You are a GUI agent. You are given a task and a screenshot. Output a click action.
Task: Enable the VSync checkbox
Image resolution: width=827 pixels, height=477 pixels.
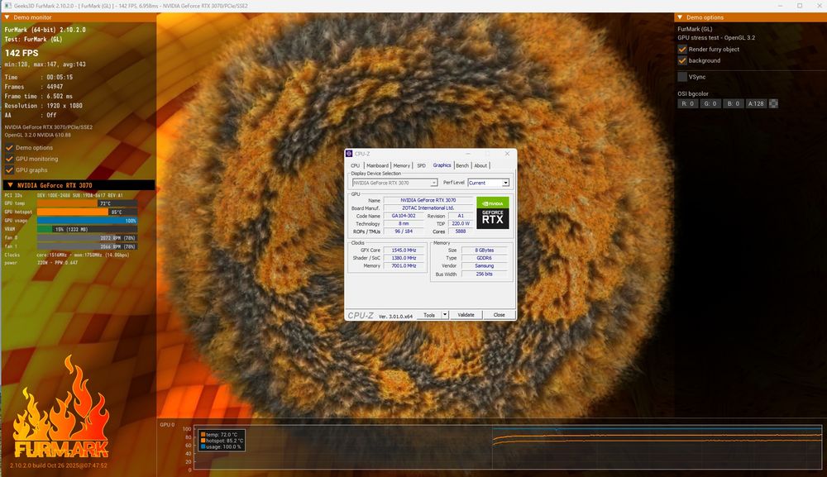[682, 77]
